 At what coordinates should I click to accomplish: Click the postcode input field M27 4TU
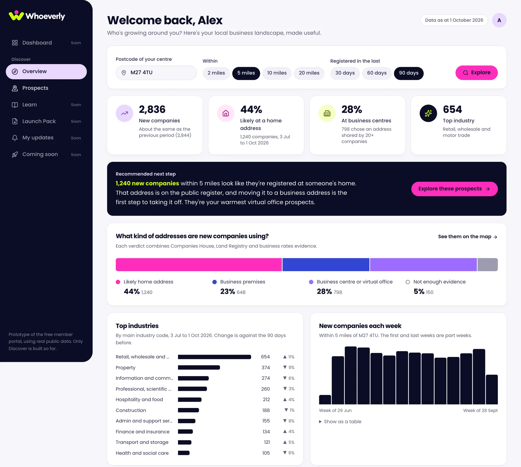pos(156,73)
